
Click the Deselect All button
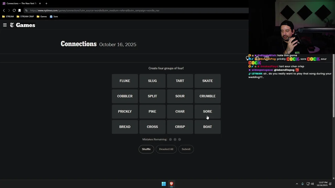click(166, 149)
